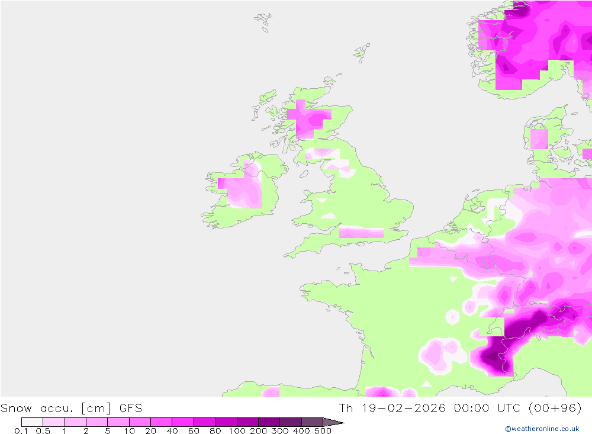Click the 300–400 cm legend swatch
Screen dimensions: 592x434
[x=291, y=422]
